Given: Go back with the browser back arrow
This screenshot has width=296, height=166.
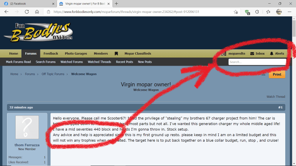Looking at the screenshot, I should click(6, 12).
